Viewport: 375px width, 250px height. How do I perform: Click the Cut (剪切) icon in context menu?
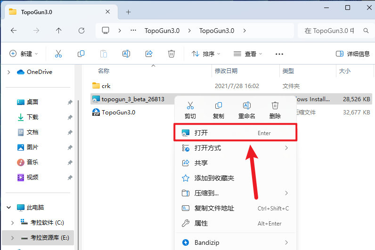(x=190, y=105)
